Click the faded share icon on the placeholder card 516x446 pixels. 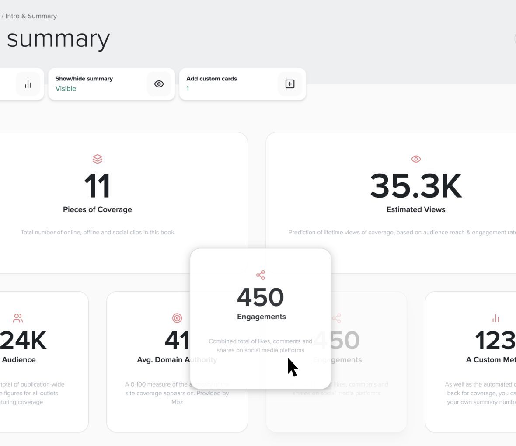click(x=336, y=318)
